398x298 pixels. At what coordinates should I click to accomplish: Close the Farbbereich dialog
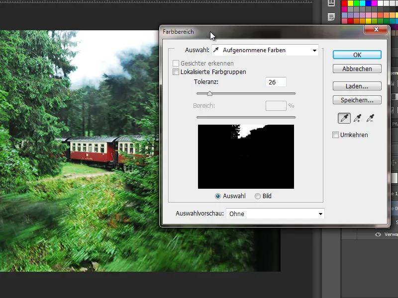tap(376, 29)
